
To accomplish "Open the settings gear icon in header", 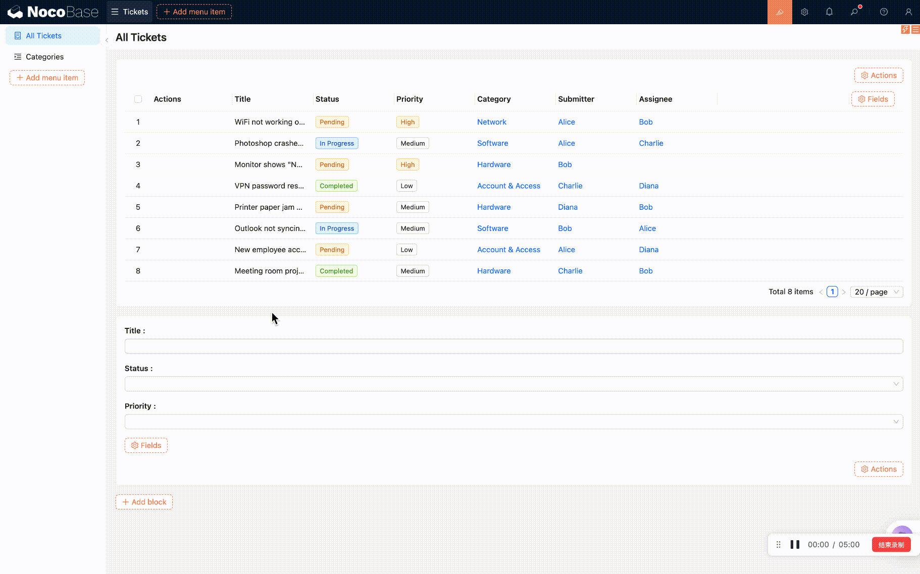I will coord(804,12).
